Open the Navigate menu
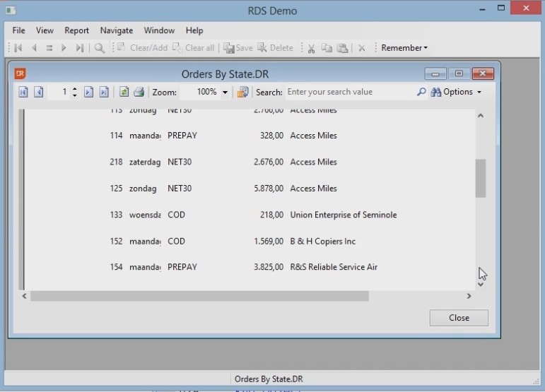Viewport: 545px width, 392px height. 117,30
